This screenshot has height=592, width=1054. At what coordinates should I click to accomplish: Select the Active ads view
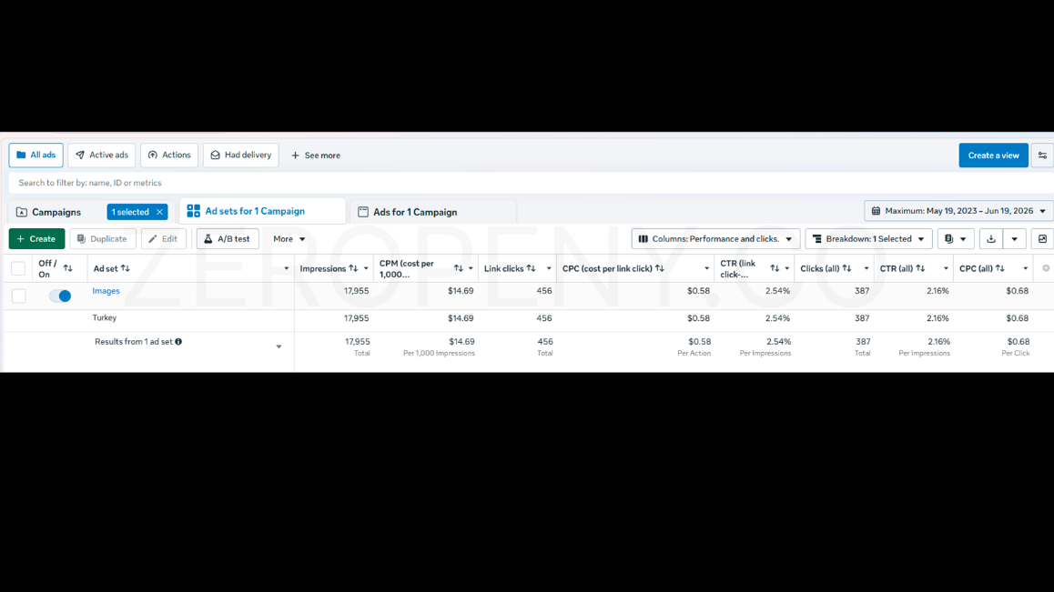(102, 156)
